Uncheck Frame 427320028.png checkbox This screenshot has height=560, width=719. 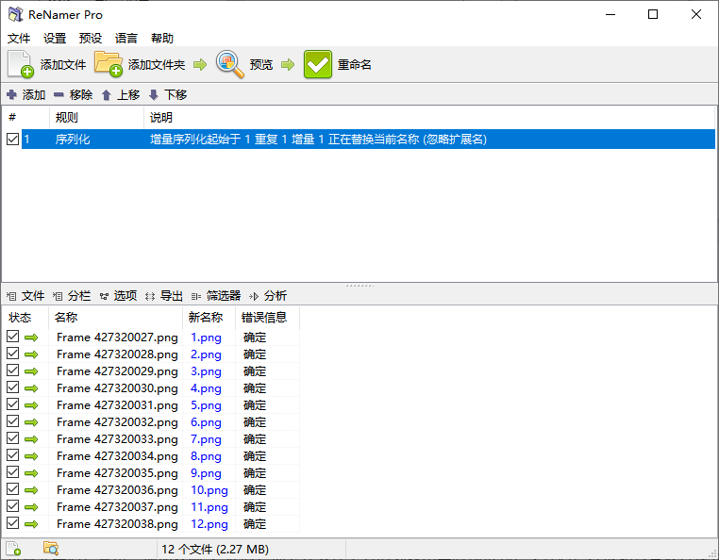click(13, 354)
